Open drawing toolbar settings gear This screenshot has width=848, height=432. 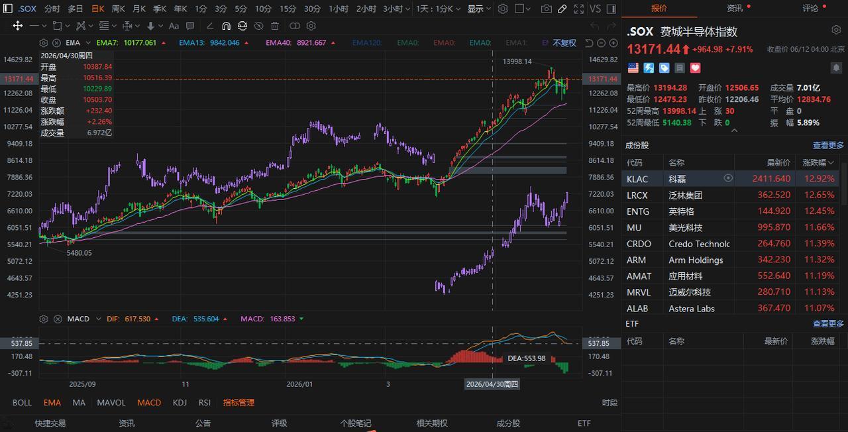(x=311, y=26)
